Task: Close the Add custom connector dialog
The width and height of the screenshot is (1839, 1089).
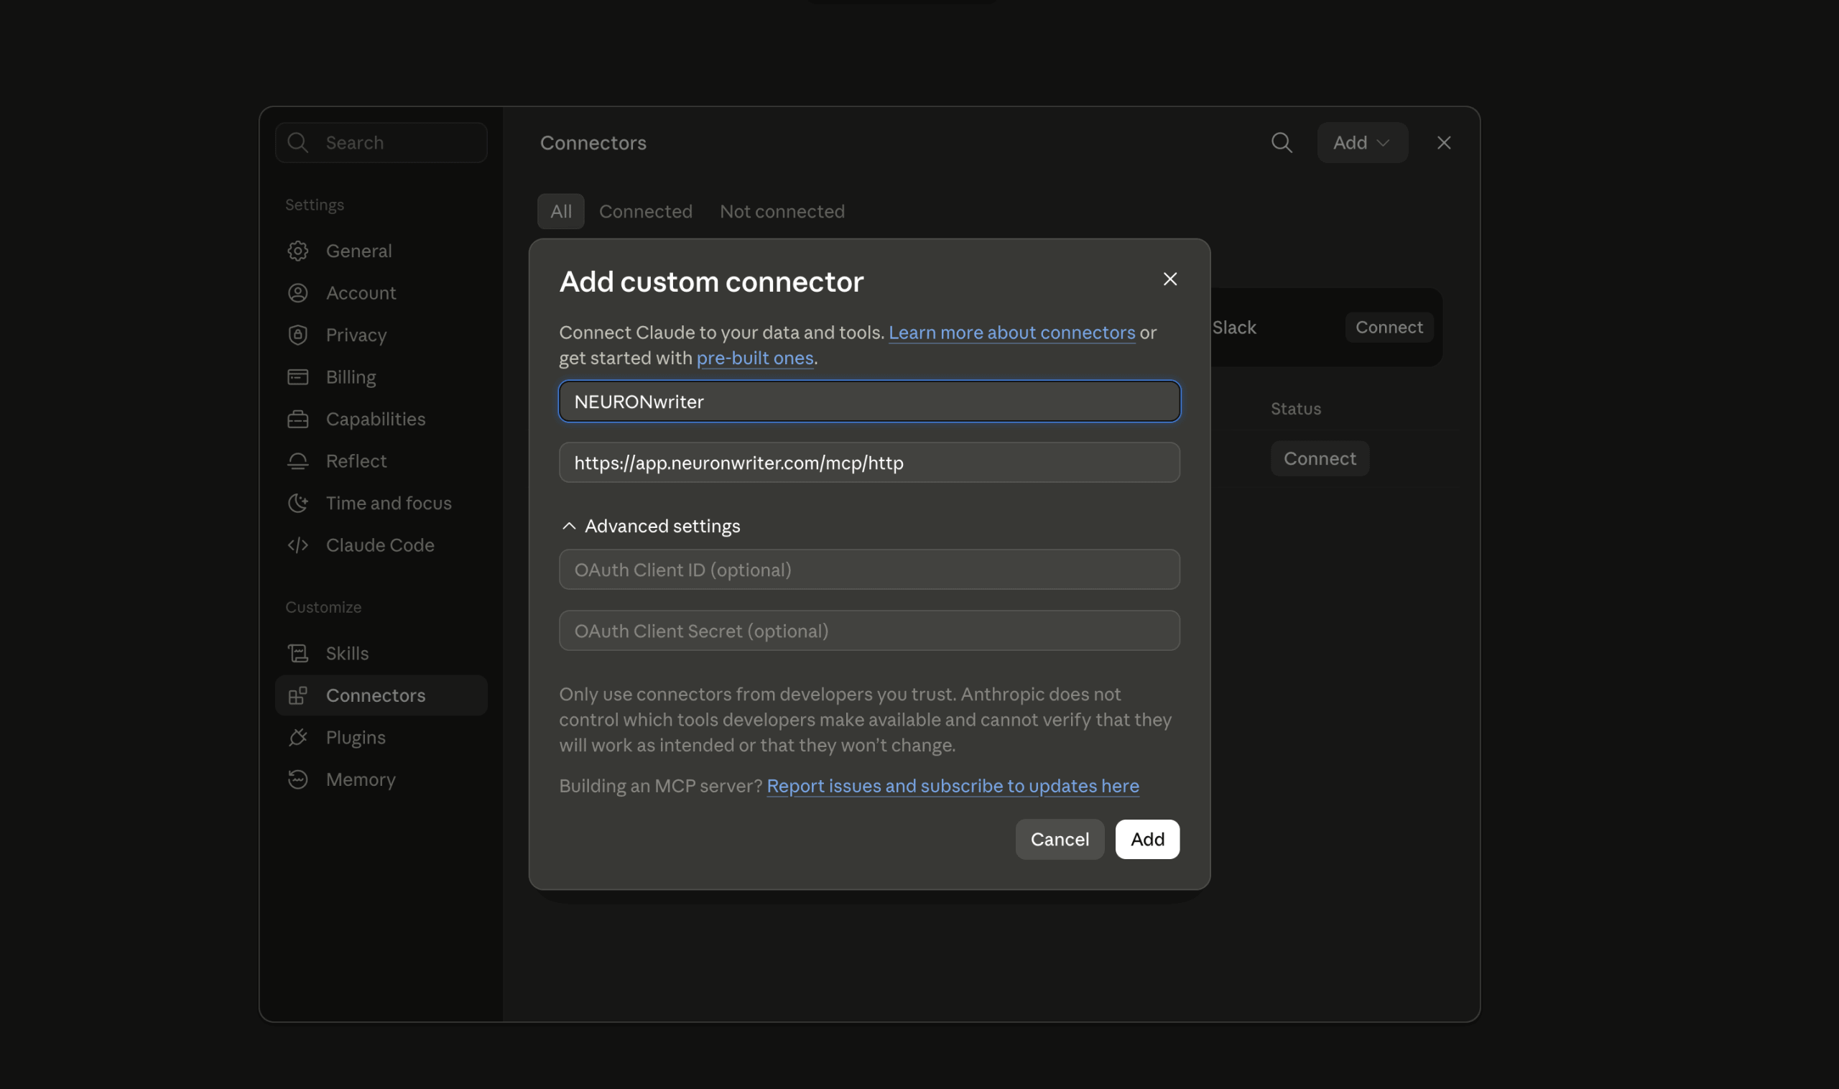Action: 1170,279
